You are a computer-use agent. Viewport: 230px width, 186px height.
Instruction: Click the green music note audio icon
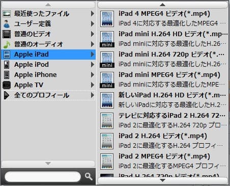click(7, 44)
